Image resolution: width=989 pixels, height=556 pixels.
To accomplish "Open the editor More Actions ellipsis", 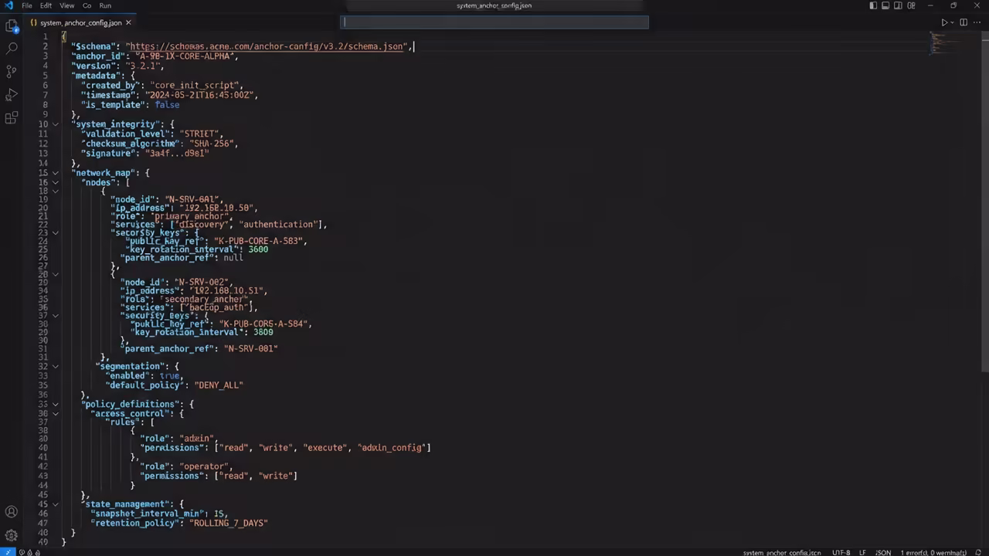I will coord(977,22).
